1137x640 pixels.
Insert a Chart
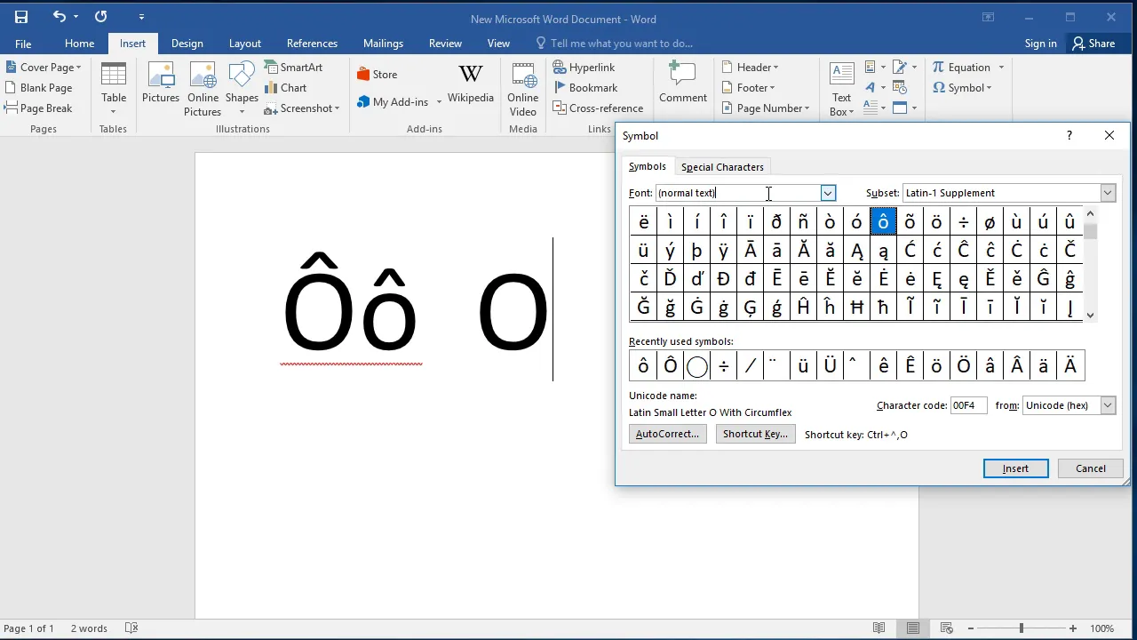[285, 88]
